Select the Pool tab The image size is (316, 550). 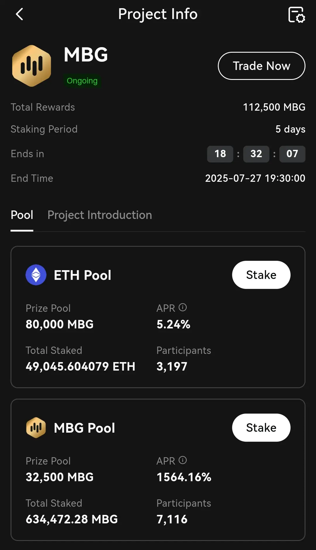22,215
